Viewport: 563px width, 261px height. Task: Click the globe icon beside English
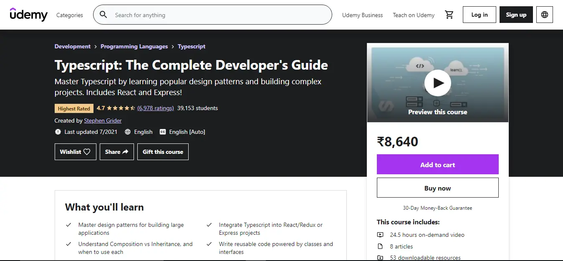point(128,132)
